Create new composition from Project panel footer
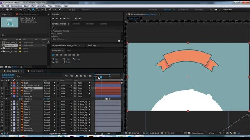Image resolution: width=250 pixels, height=140 pixels. click(x=9, y=67)
